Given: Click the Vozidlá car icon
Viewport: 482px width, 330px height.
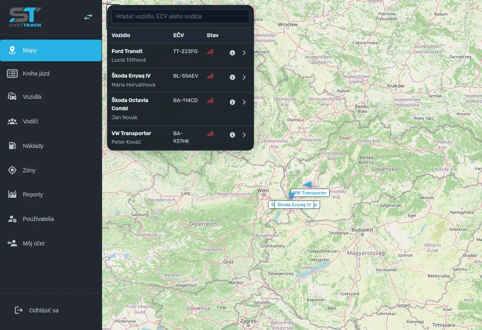Looking at the screenshot, I should (12, 97).
